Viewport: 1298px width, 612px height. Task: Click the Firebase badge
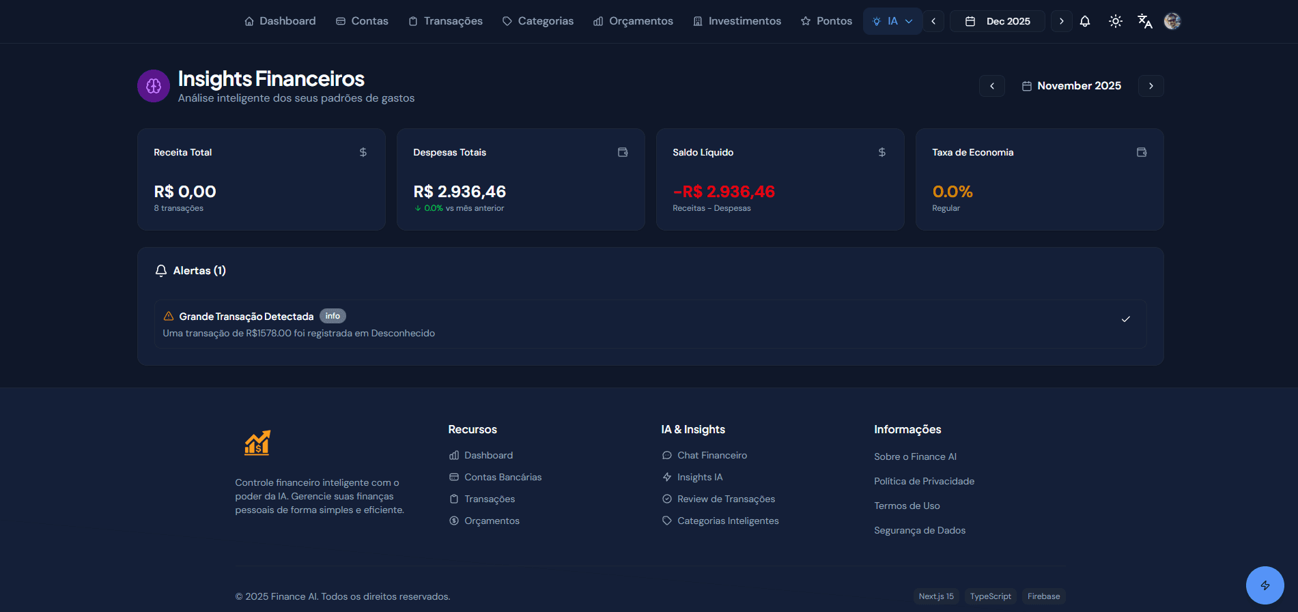pyautogui.click(x=1044, y=596)
